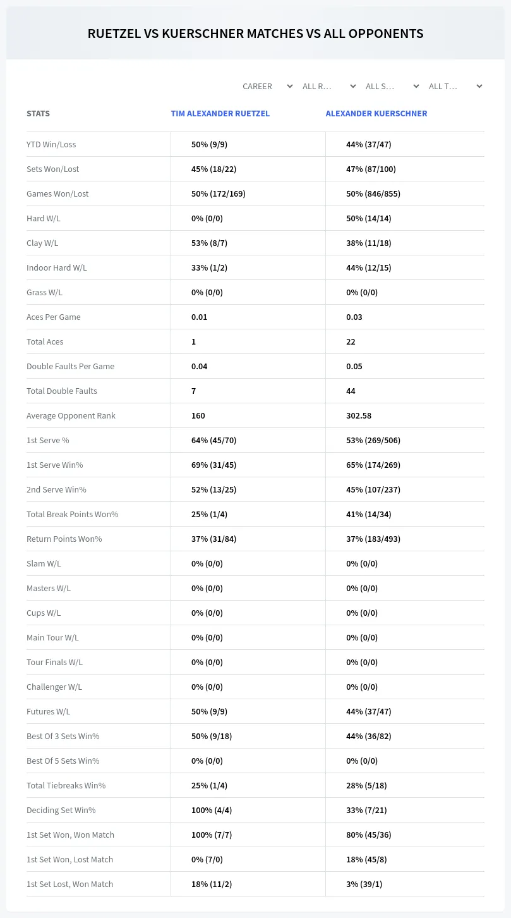Open the ALL R… filter dropdown
511x918 pixels.
[328, 86]
